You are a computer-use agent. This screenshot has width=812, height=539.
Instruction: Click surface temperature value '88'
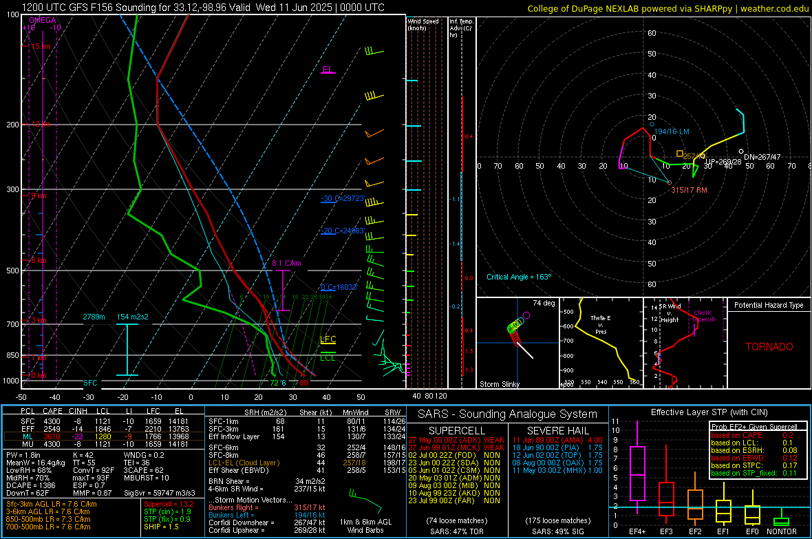coord(303,383)
